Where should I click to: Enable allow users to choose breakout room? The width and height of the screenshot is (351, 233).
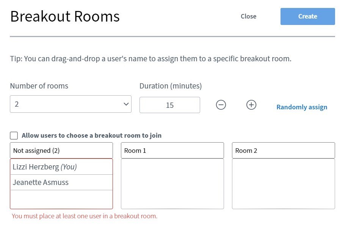coord(14,135)
